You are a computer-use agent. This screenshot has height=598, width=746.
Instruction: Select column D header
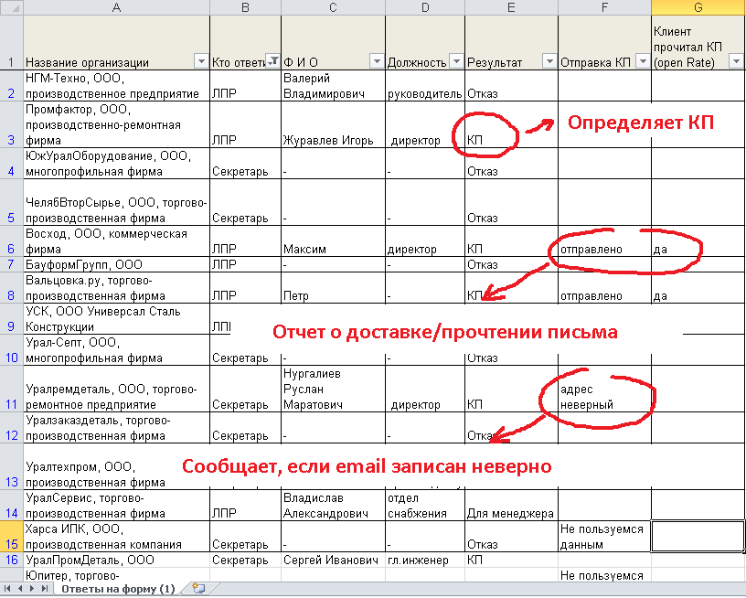tap(425, 7)
